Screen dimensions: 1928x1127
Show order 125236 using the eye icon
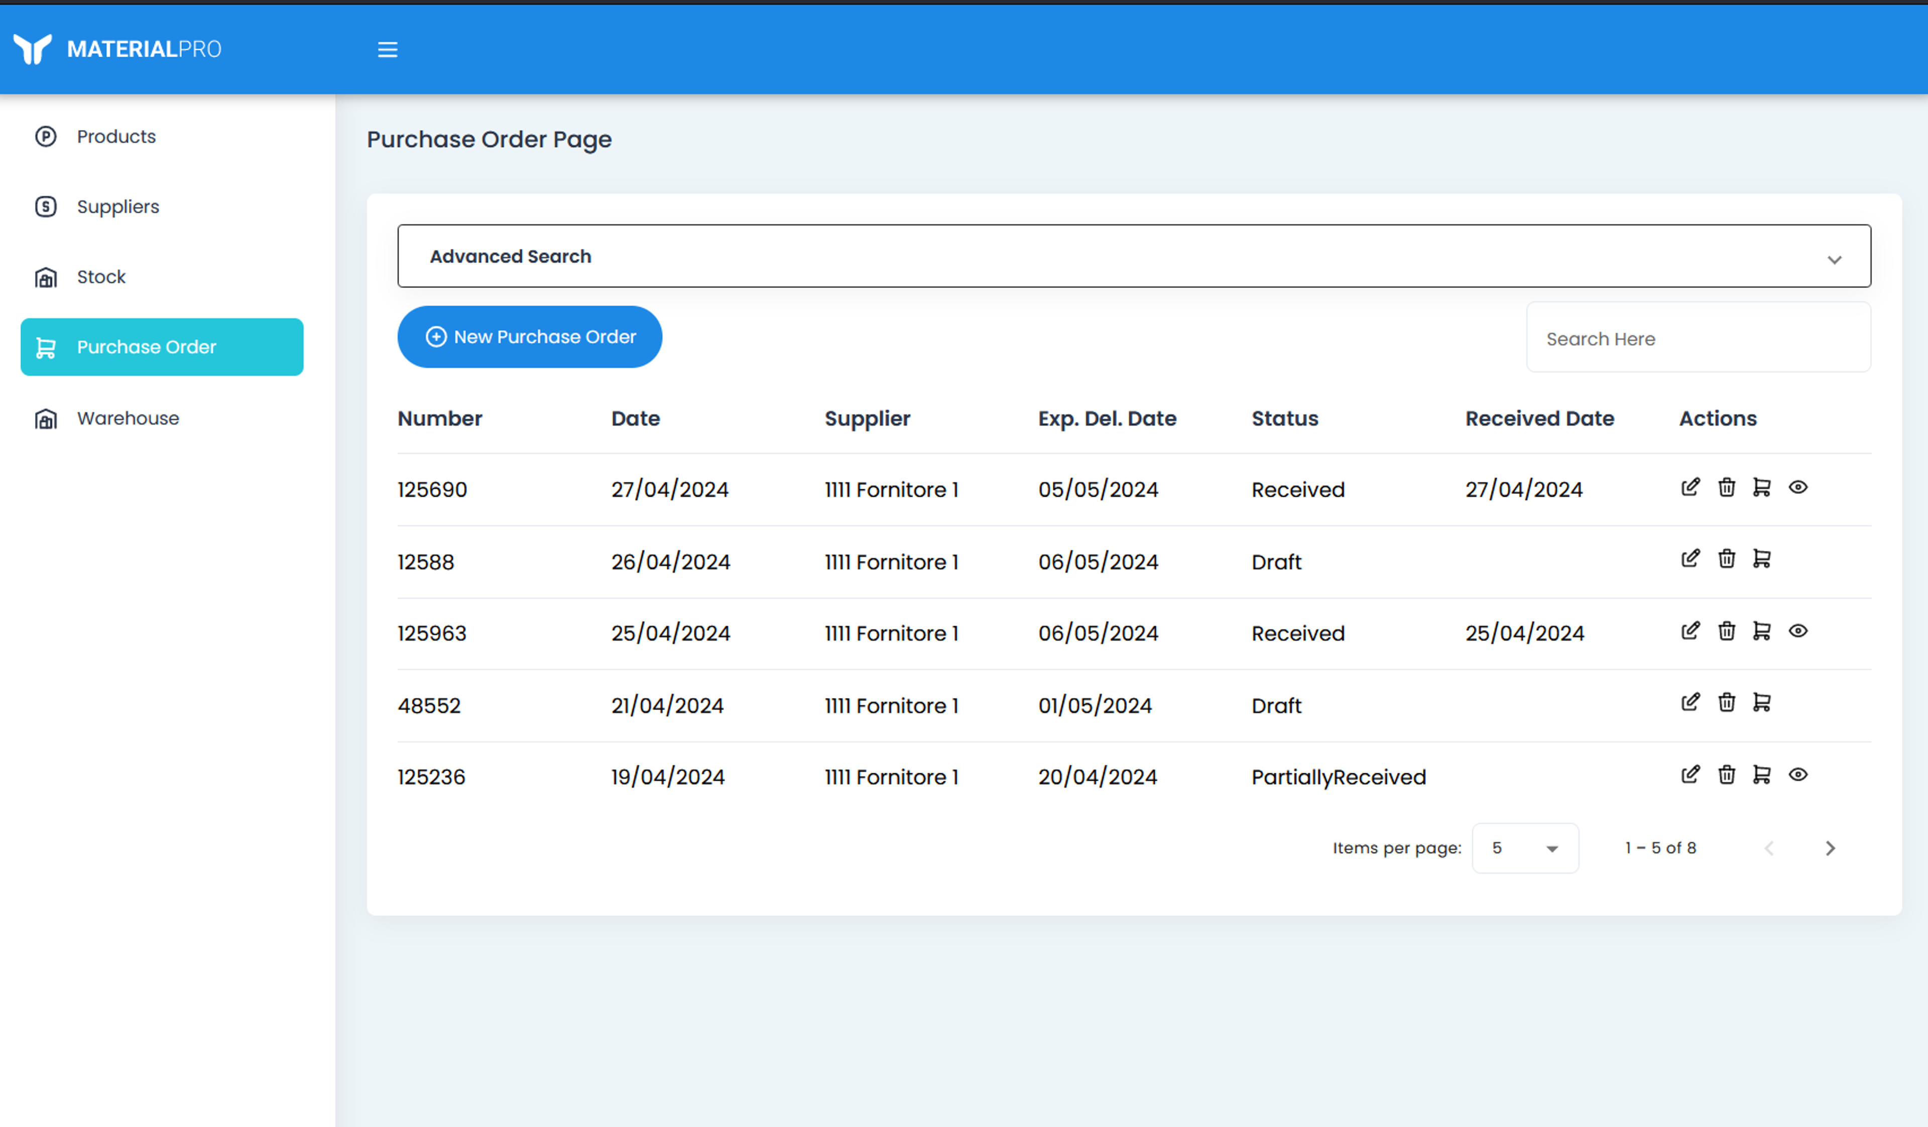click(x=1798, y=775)
